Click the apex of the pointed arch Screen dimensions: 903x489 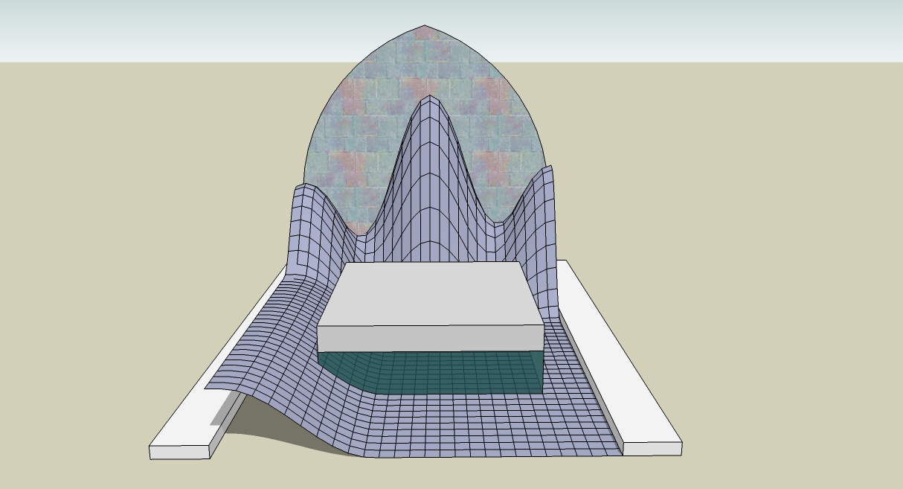point(425,27)
